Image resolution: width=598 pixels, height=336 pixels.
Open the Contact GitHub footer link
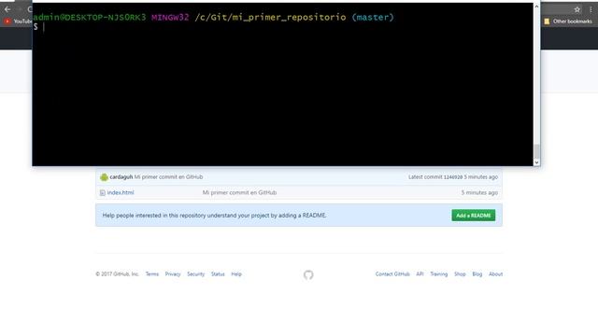[392, 273]
